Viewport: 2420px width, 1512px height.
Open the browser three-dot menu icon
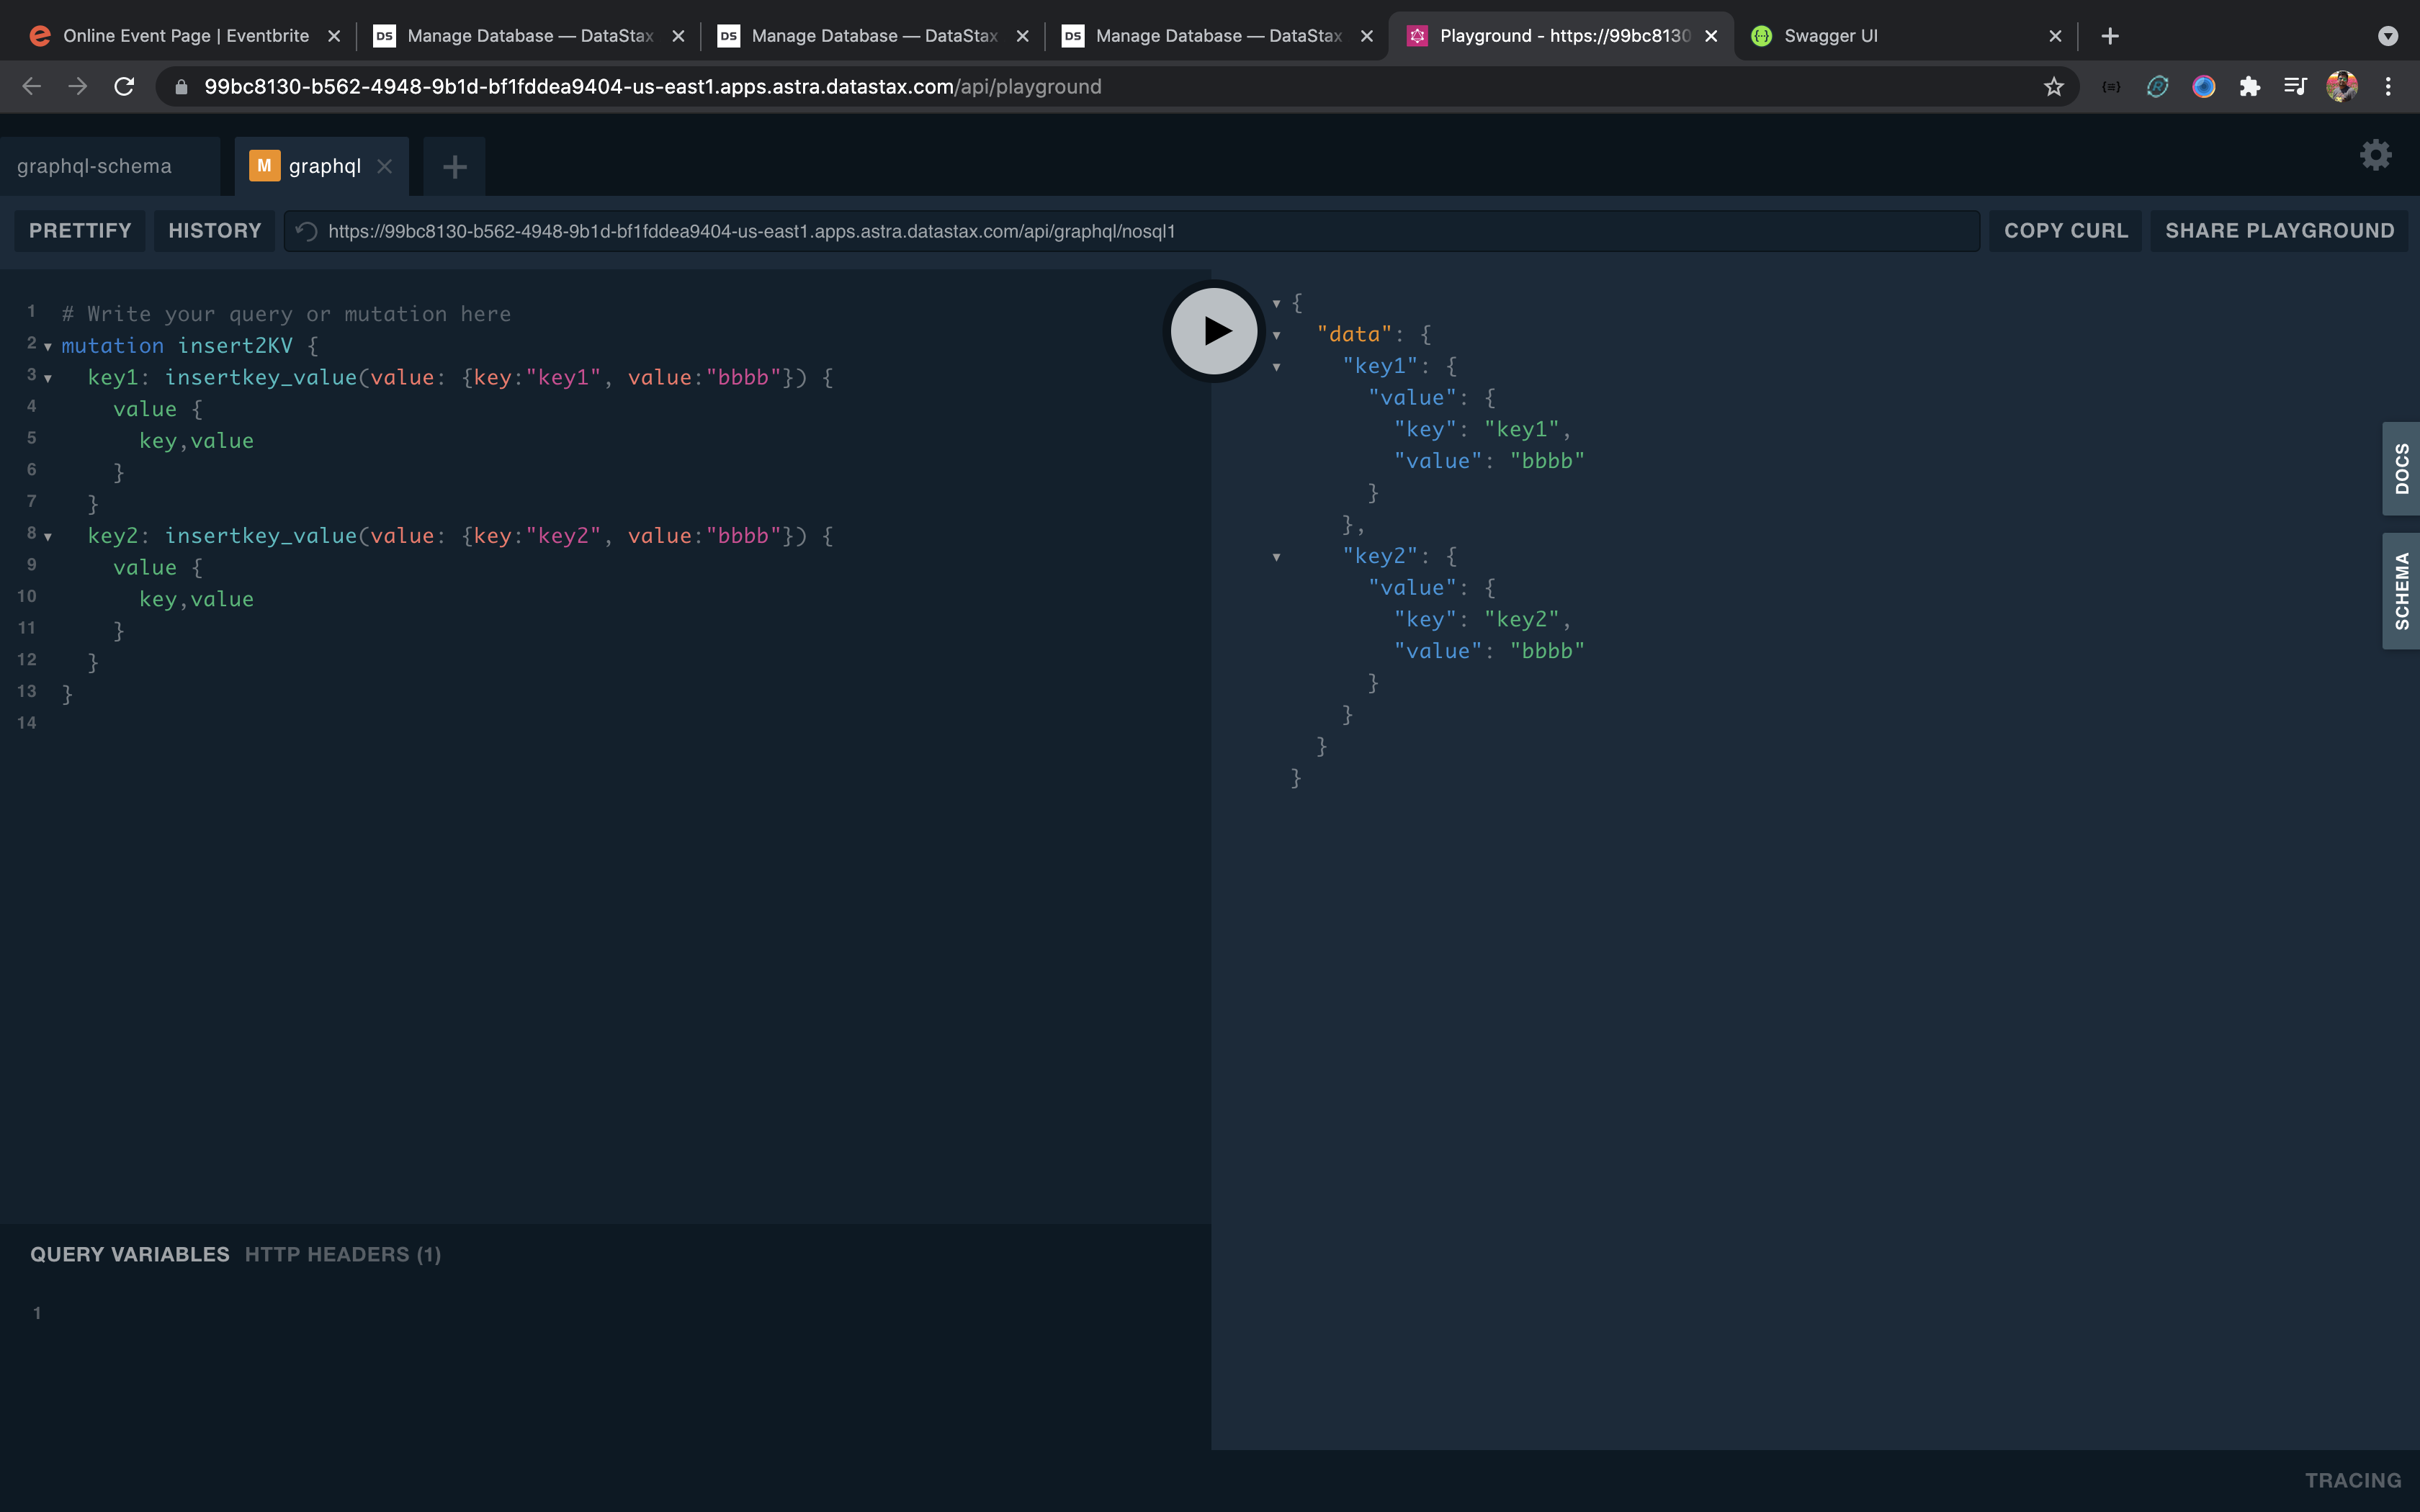point(2390,87)
